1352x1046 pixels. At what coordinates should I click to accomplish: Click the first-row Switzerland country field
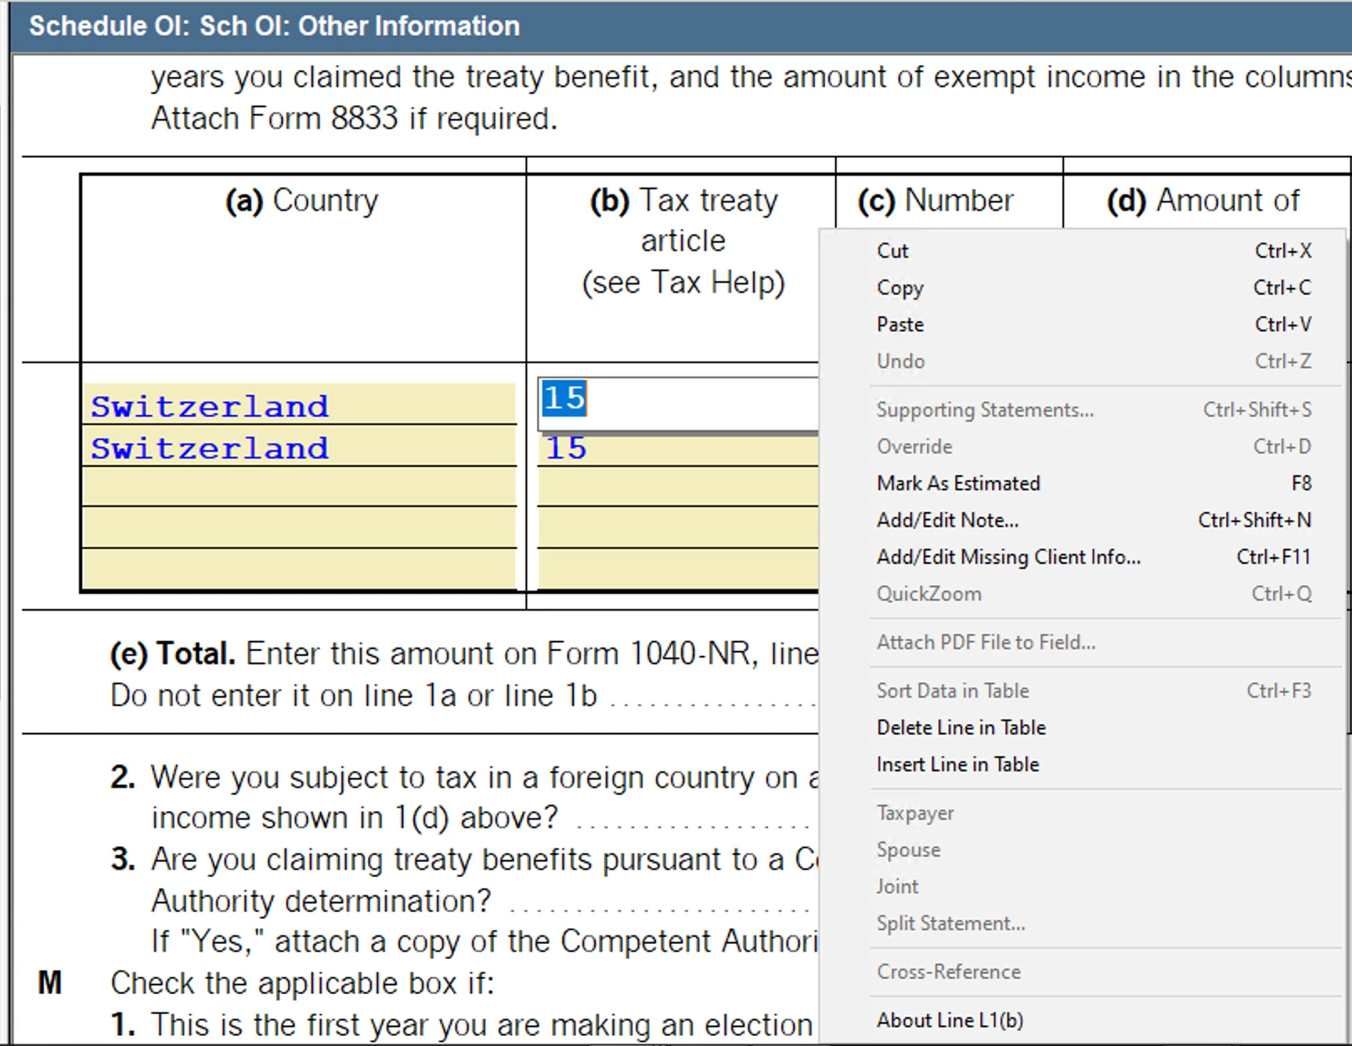pyautogui.click(x=300, y=404)
